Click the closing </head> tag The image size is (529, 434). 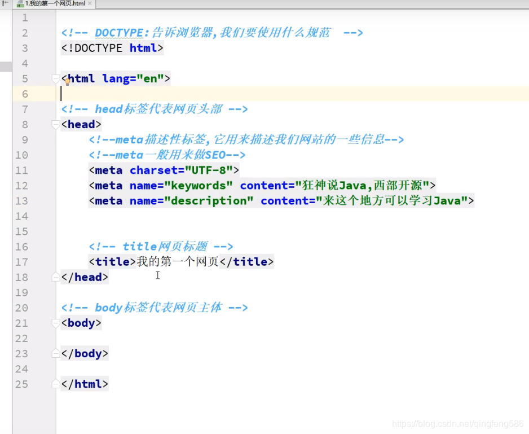coord(85,277)
